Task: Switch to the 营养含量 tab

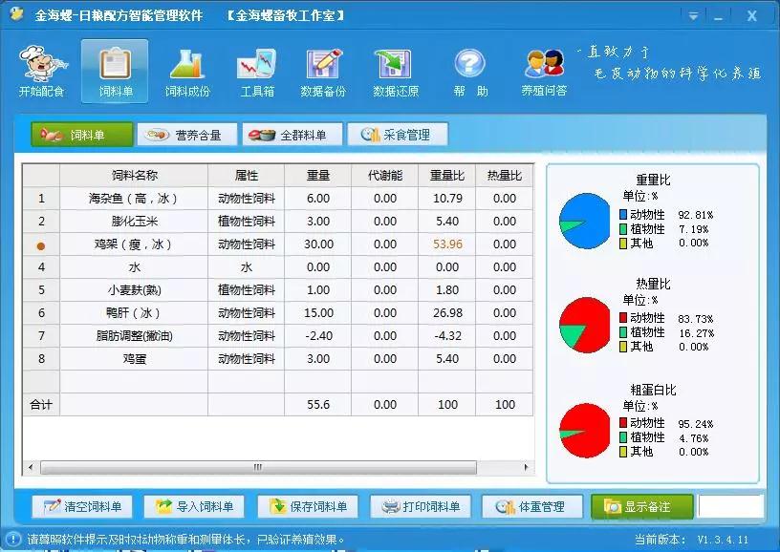Action: [186, 136]
